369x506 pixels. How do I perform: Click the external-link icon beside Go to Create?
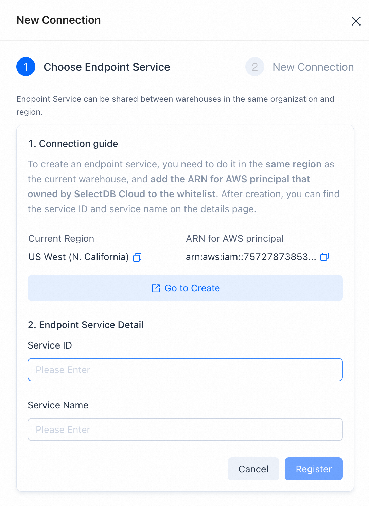[156, 288]
